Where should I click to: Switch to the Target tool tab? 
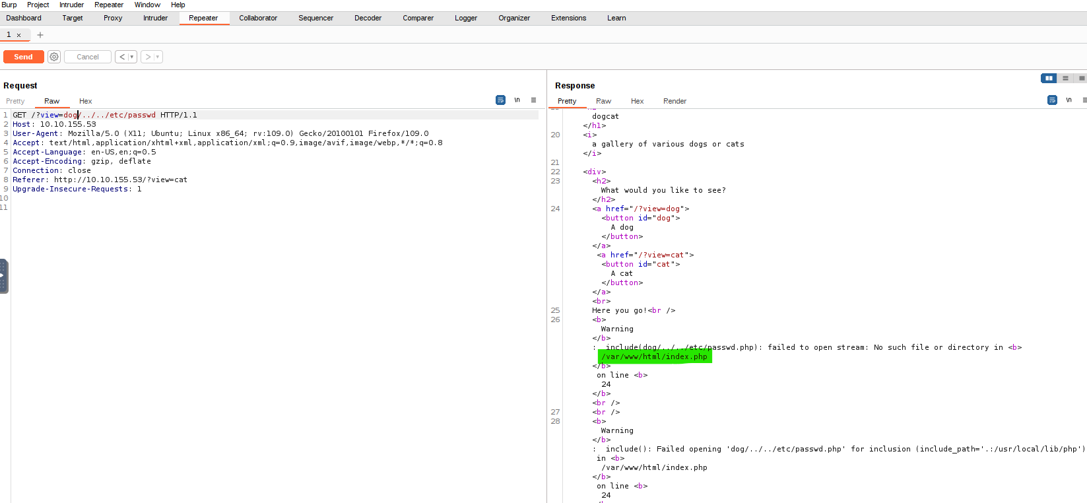[x=73, y=18]
